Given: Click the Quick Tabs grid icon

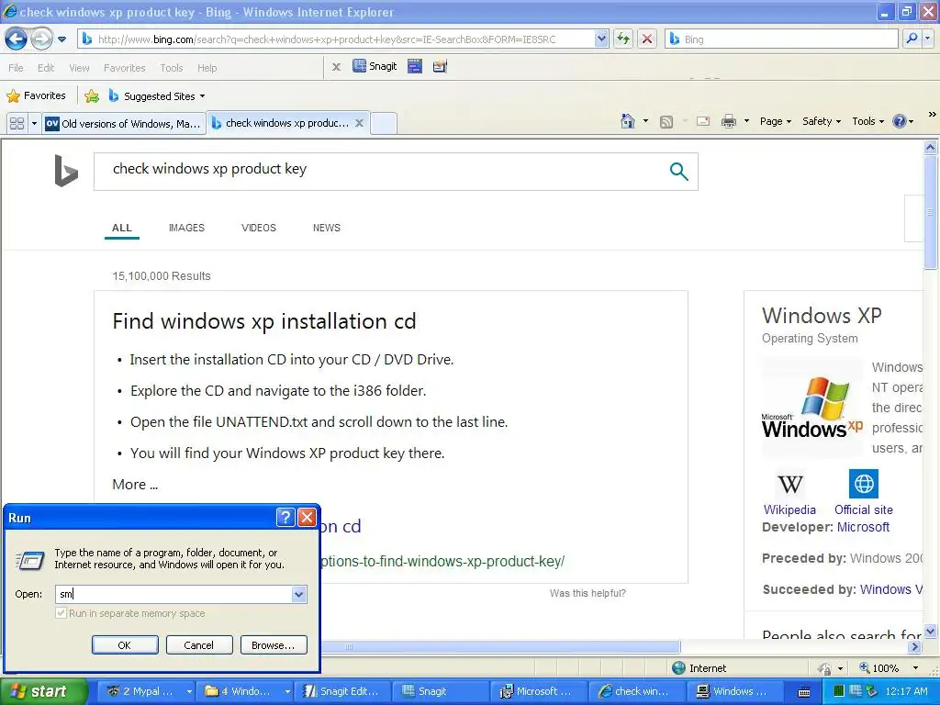Looking at the screenshot, I should point(17,124).
